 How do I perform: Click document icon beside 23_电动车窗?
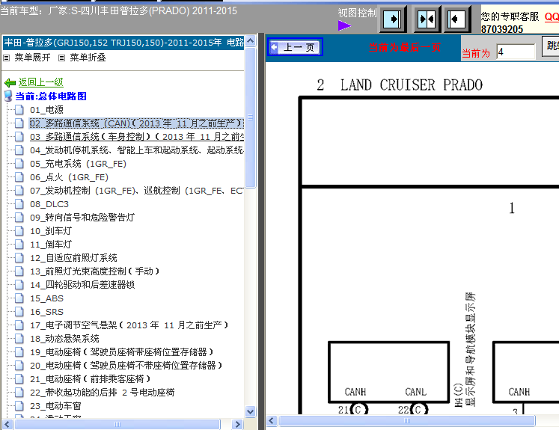click(x=19, y=406)
